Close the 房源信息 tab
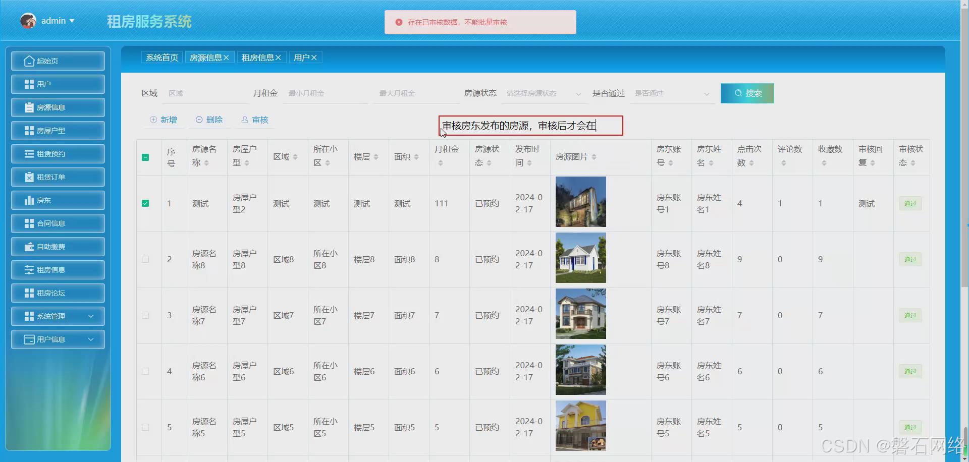The width and height of the screenshot is (969, 462). point(226,57)
